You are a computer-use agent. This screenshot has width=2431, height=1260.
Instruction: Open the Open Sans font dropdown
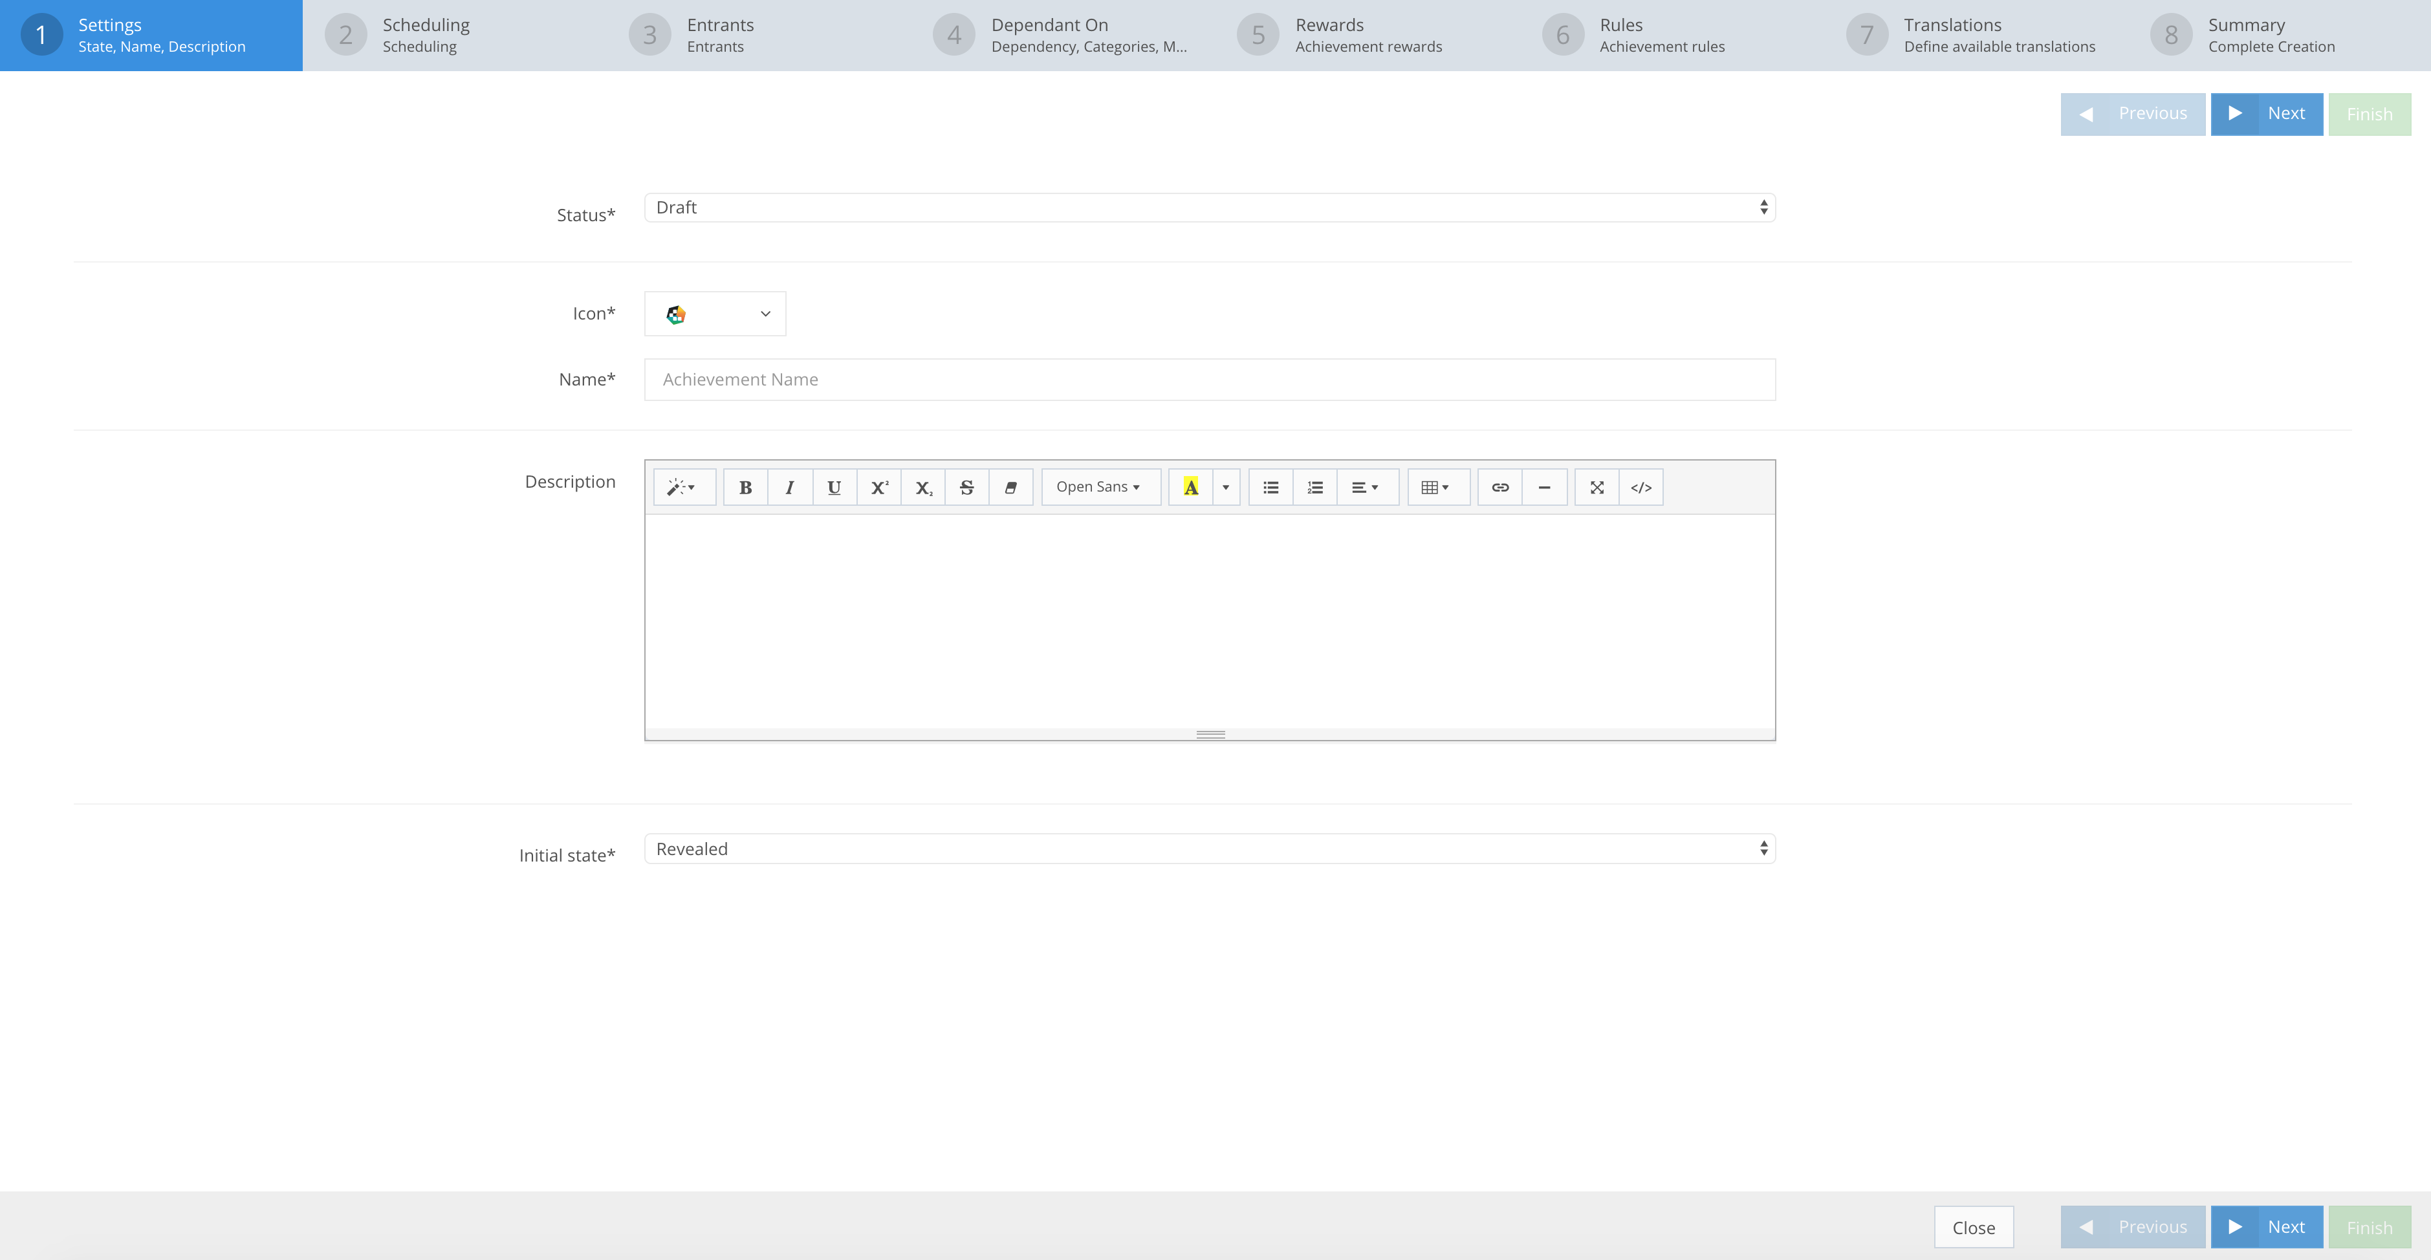(1100, 488)
